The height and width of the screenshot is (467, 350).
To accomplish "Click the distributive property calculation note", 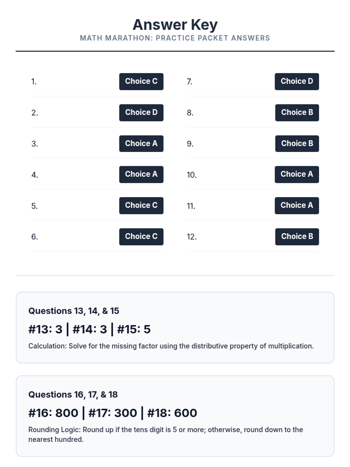I will click(171, 346).
